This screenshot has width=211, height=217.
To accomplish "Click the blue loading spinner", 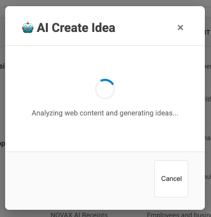I will (105, 89).
